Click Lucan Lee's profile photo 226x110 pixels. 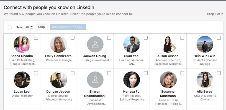[x=22, y=80]
